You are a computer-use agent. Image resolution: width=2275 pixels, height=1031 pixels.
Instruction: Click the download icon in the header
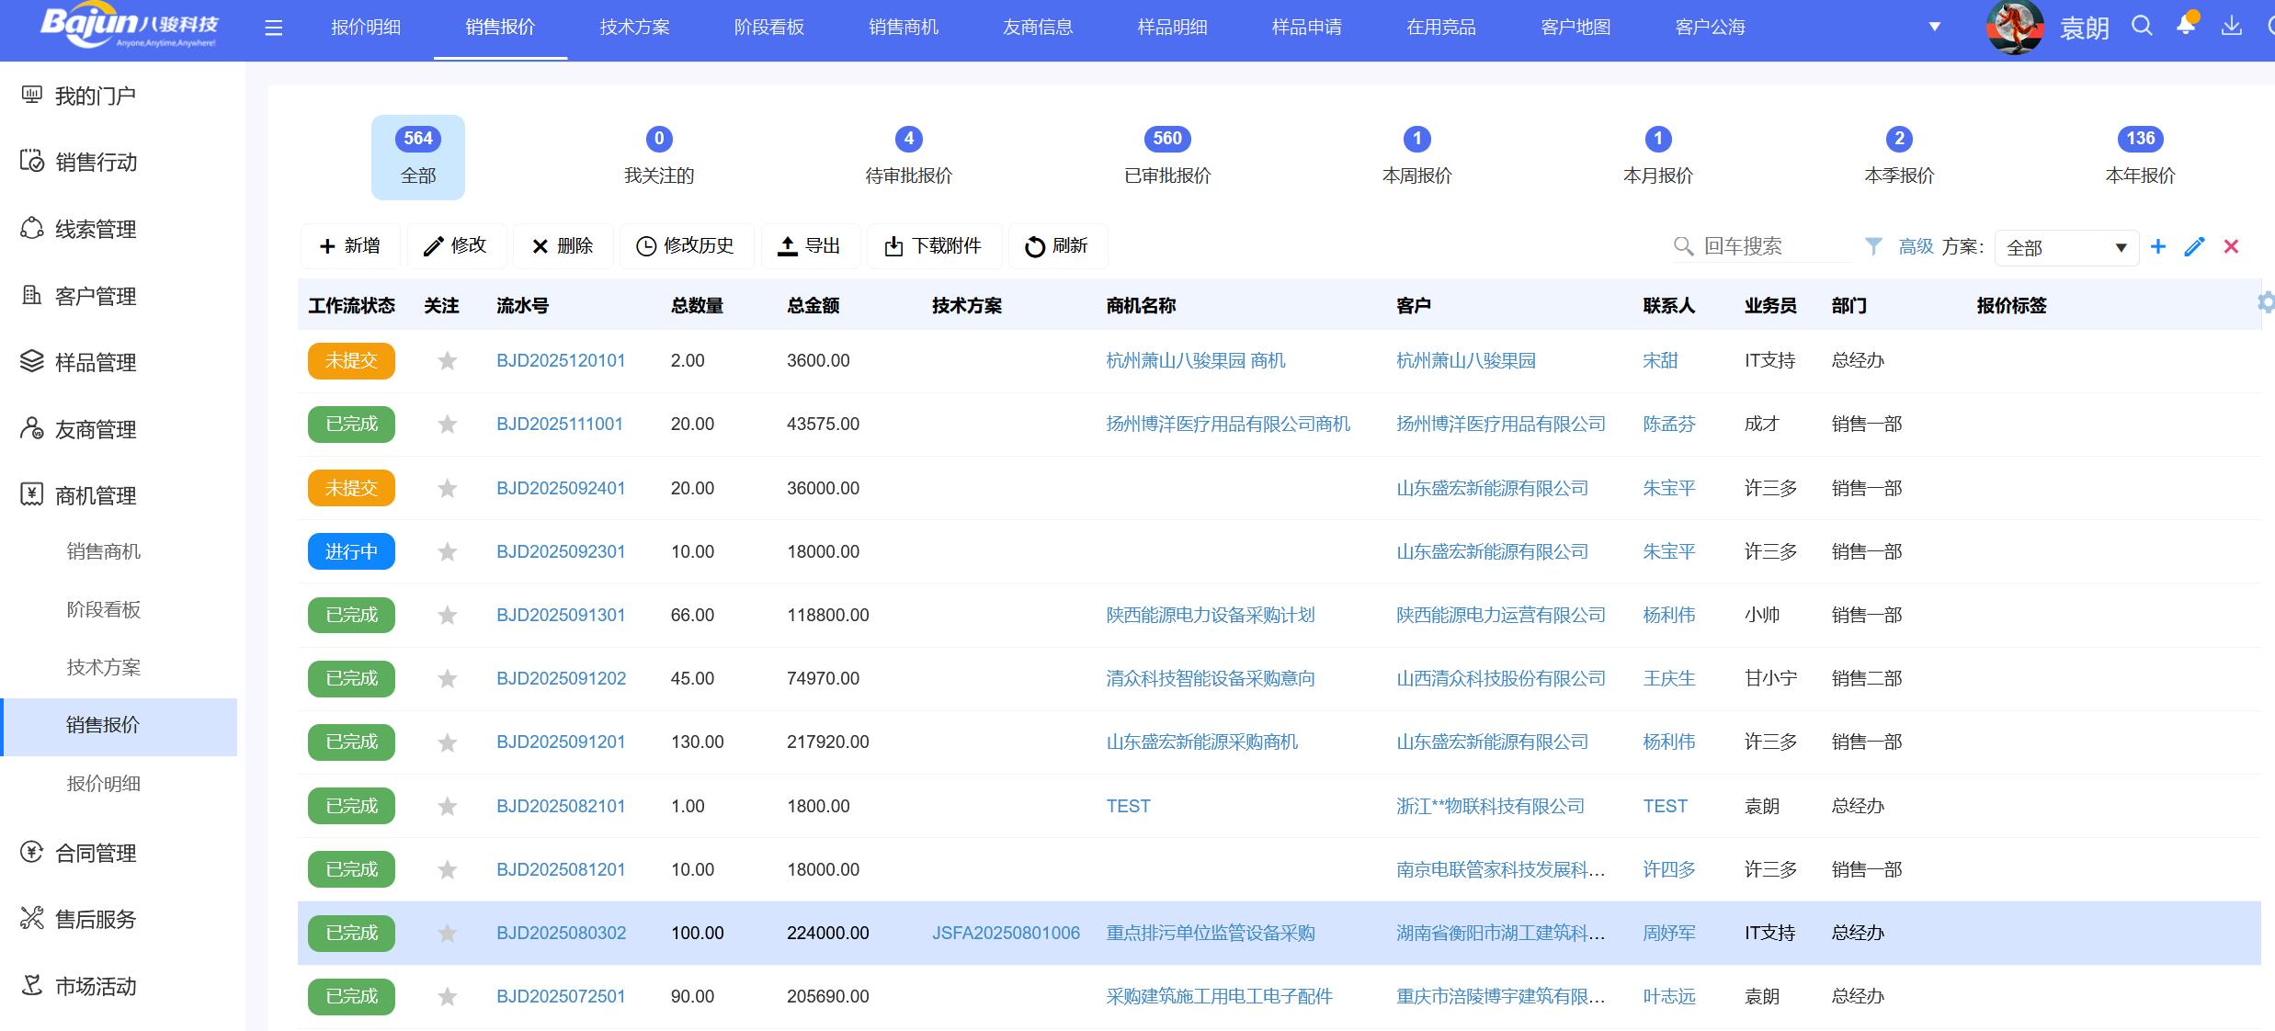pyautogui.click(x=2231, y=26)
